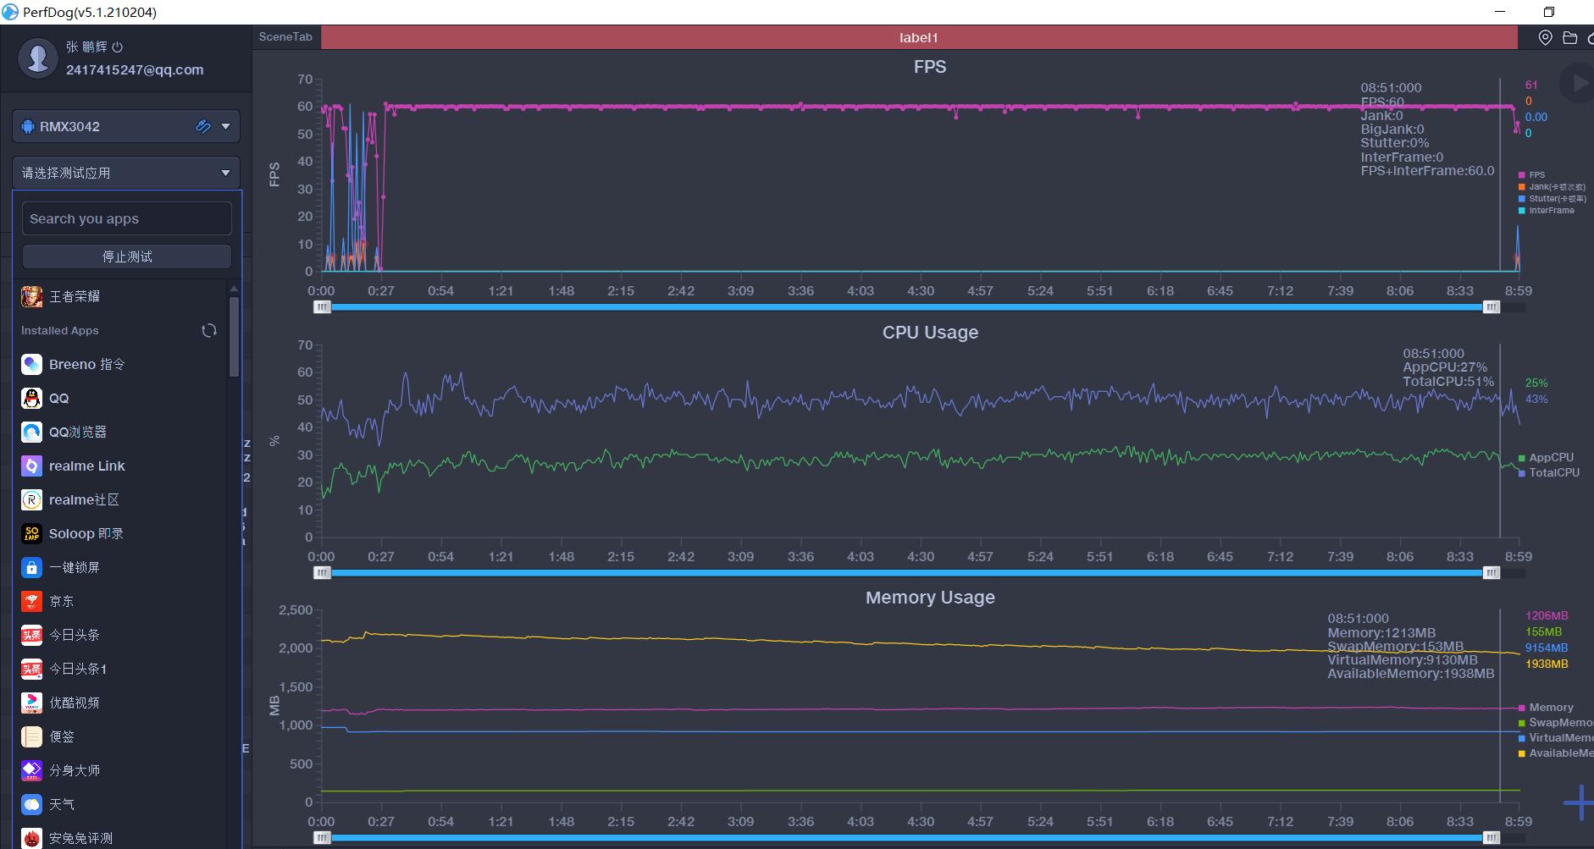Select the 王者荣耀 app icon
1594x849 pixels.
click(x=32, y=296)
